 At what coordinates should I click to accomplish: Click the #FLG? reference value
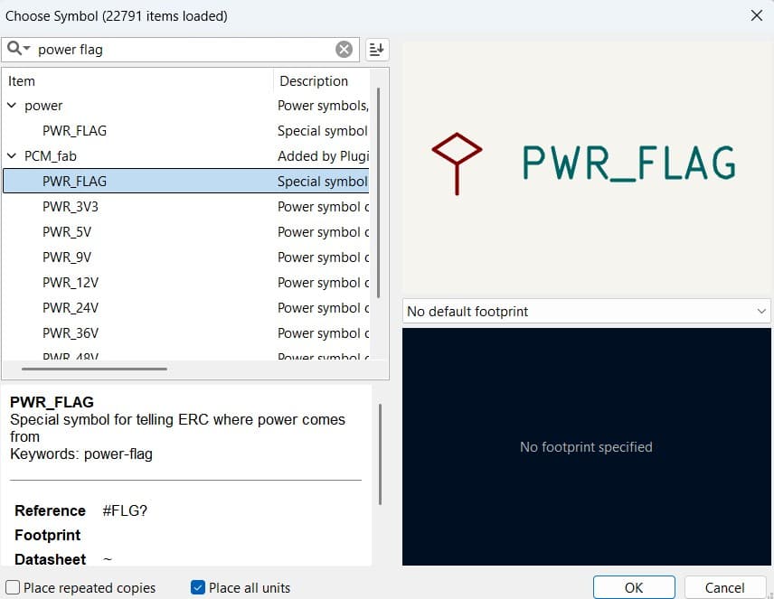[x=125, y=510]
